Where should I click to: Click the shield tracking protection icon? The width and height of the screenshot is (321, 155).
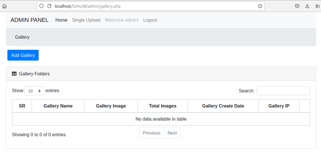click(41, 6)
